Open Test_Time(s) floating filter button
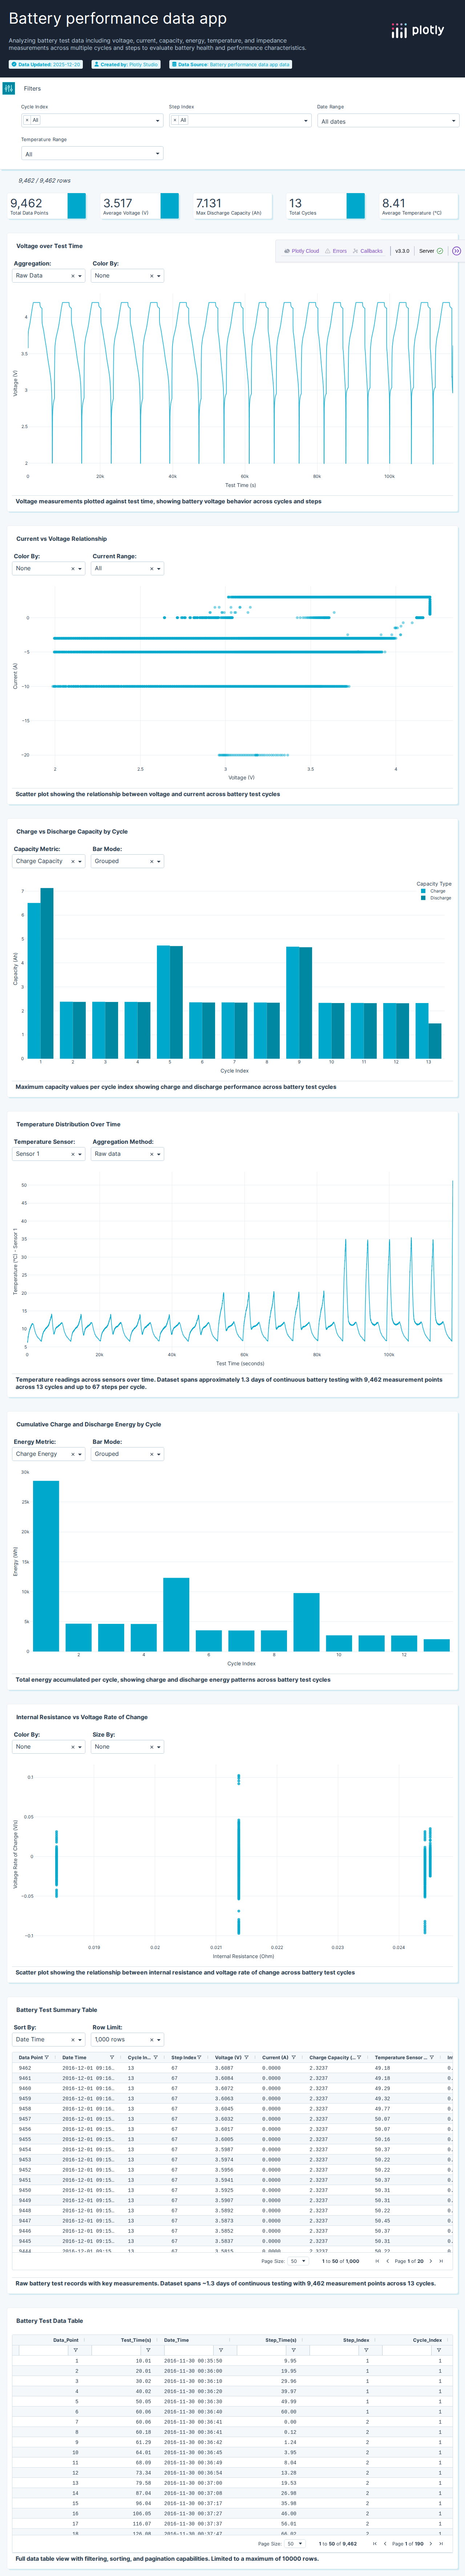The height and width of the screenshot is (2576, 465). tap(149, 2350)
